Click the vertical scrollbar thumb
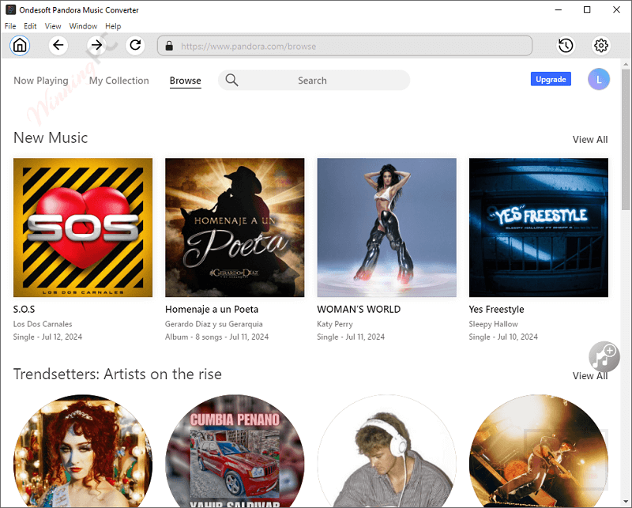Screen dimensions: 632x508 pyautogui.click(x=626, y=139)
